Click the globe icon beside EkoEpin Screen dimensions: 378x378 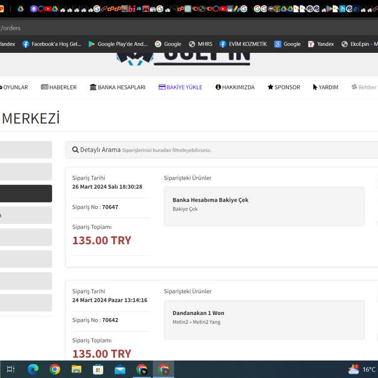[x=345, y=44]
